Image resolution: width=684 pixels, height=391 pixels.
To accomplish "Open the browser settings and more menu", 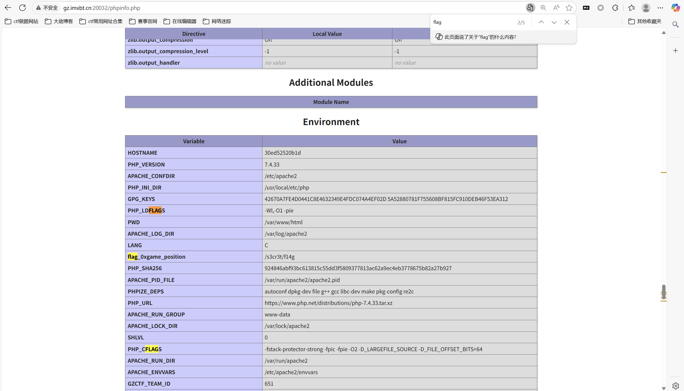I will [x=660, y=8].
